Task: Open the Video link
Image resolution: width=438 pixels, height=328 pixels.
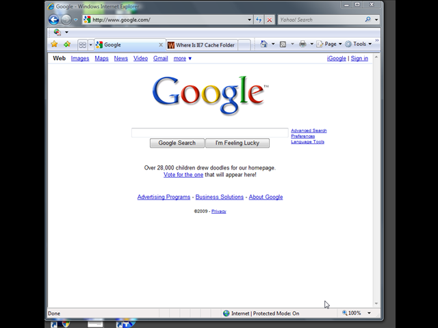Action: click(x=140, y=58)
